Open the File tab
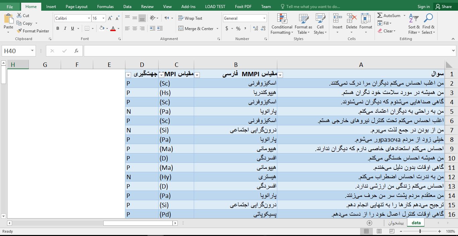 (x=10, y=6)
